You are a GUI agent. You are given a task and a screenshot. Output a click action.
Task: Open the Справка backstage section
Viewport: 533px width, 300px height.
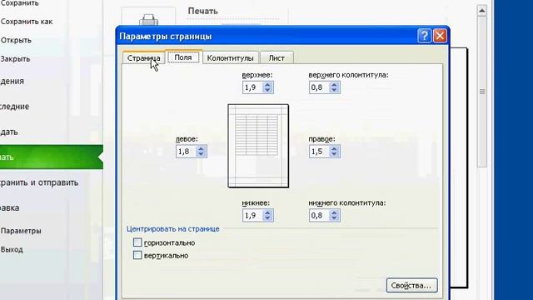(9, 207)
